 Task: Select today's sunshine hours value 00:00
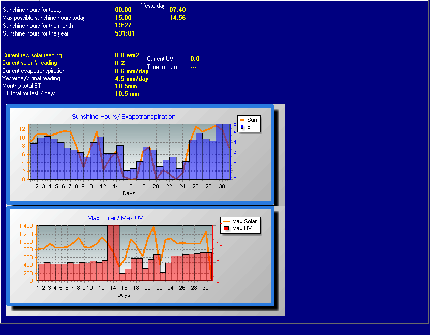123,10
